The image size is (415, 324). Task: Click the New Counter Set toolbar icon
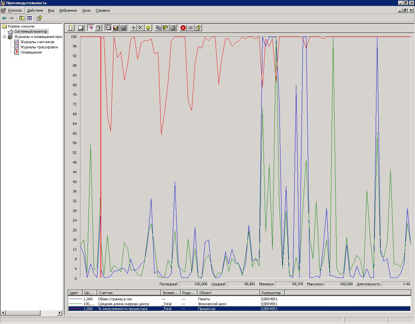point(71,28)
